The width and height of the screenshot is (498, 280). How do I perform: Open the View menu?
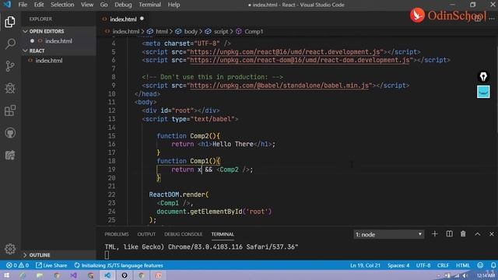click(86, 5)
